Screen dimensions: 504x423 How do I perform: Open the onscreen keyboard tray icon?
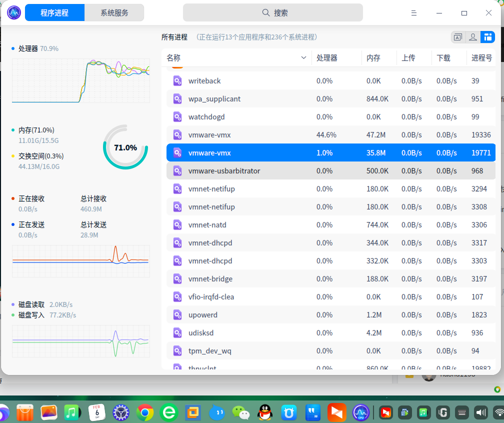point(462,412)
